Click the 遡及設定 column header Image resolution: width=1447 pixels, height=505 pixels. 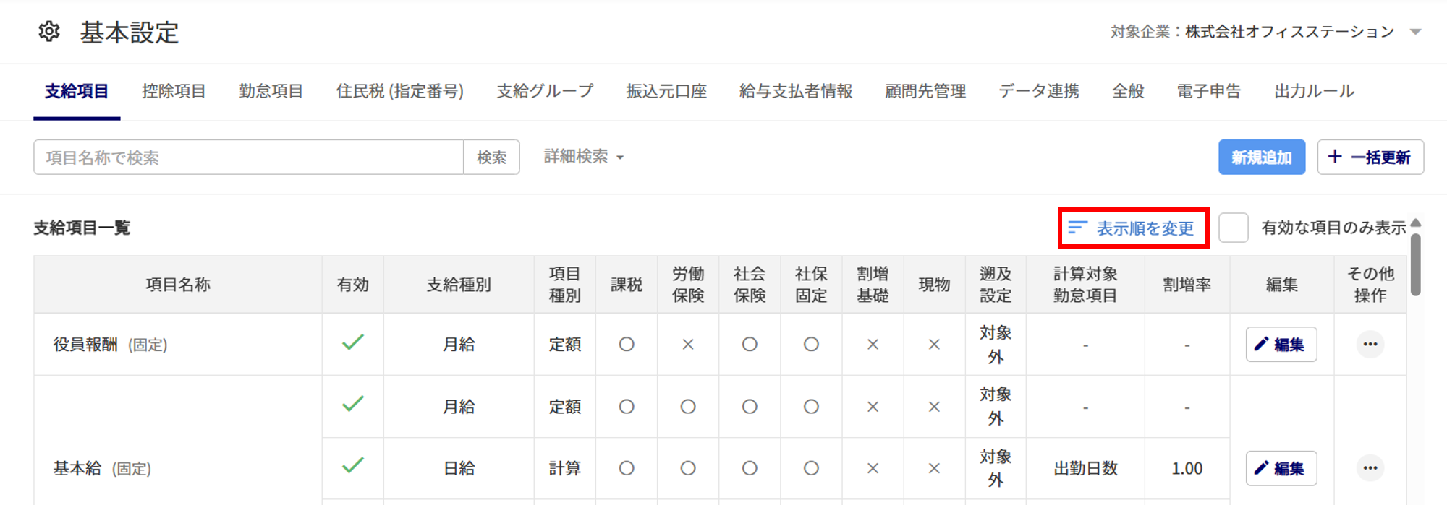tap(996, 285)
